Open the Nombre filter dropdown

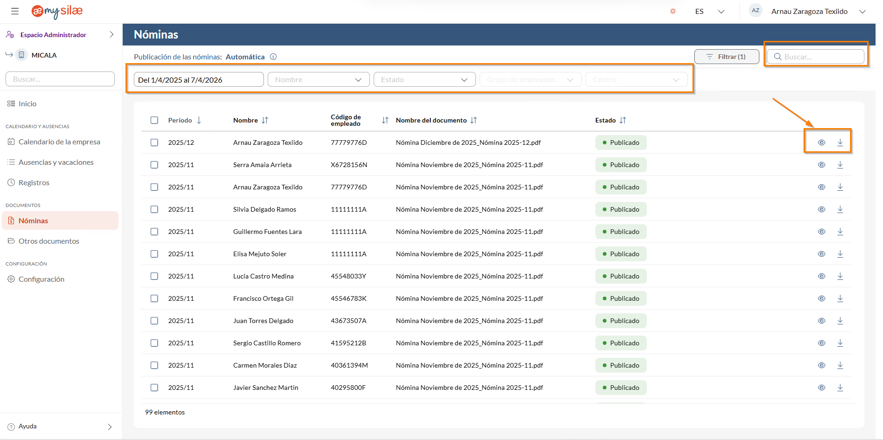tap(318, 79)
